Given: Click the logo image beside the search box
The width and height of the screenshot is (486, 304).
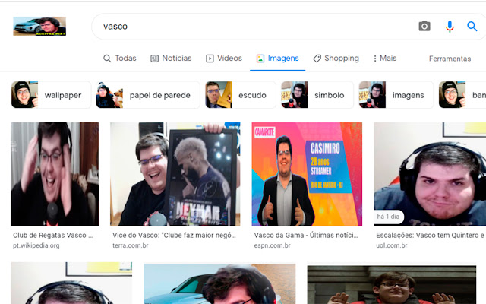Looking at the screenshot, I should [39, 27].
